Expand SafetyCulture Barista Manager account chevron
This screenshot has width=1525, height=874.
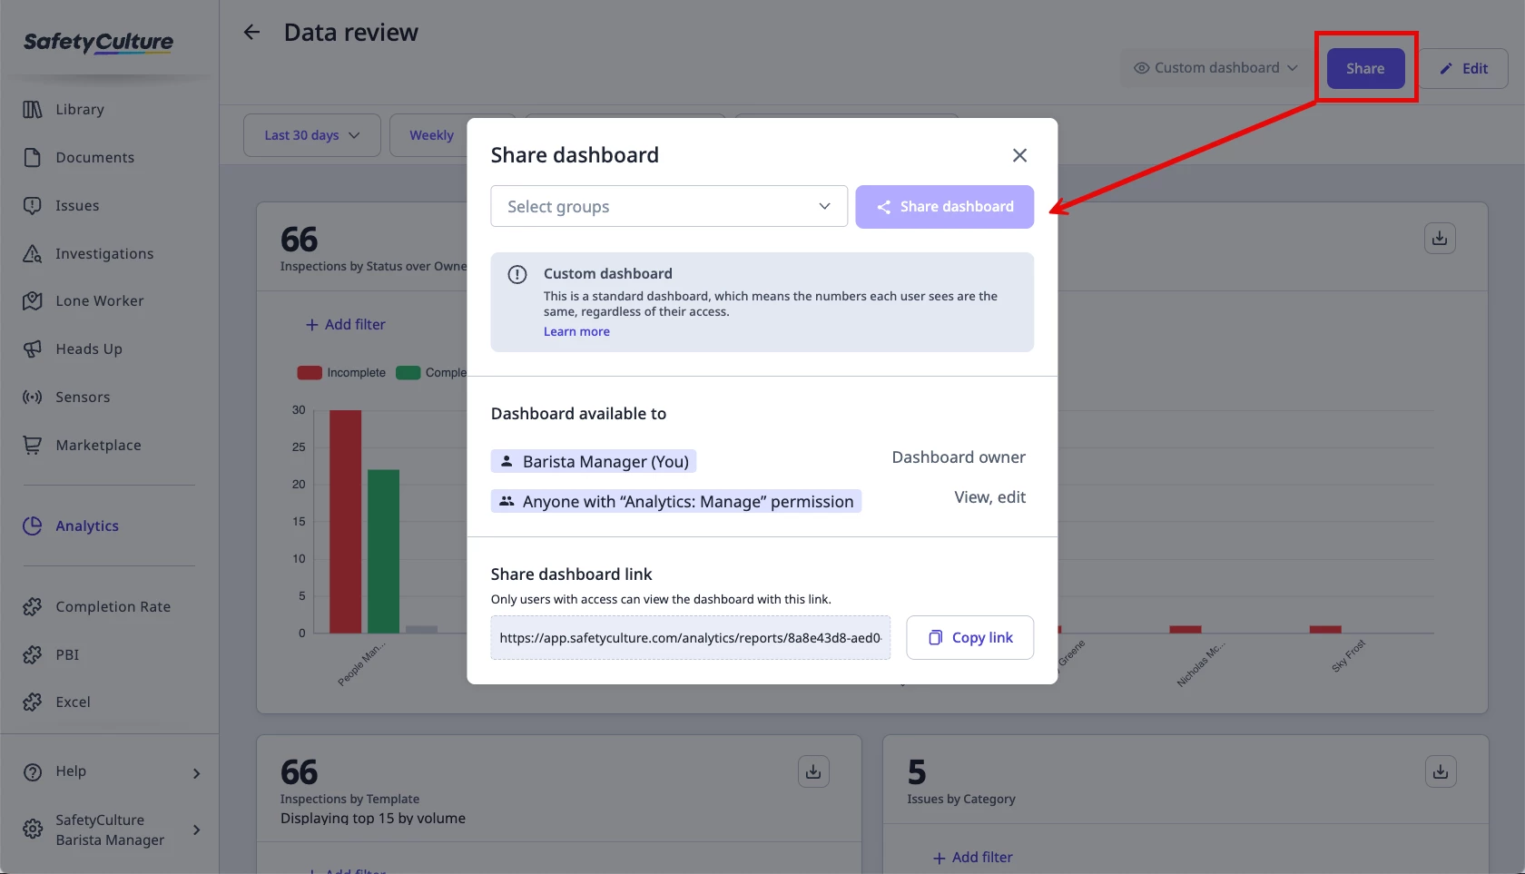[x=197, y=830]
